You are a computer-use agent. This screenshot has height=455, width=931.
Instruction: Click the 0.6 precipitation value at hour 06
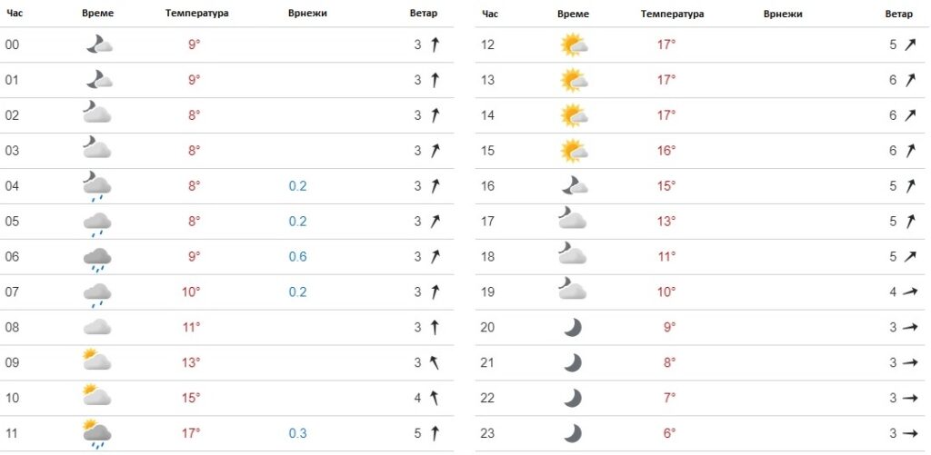[297, 257]
